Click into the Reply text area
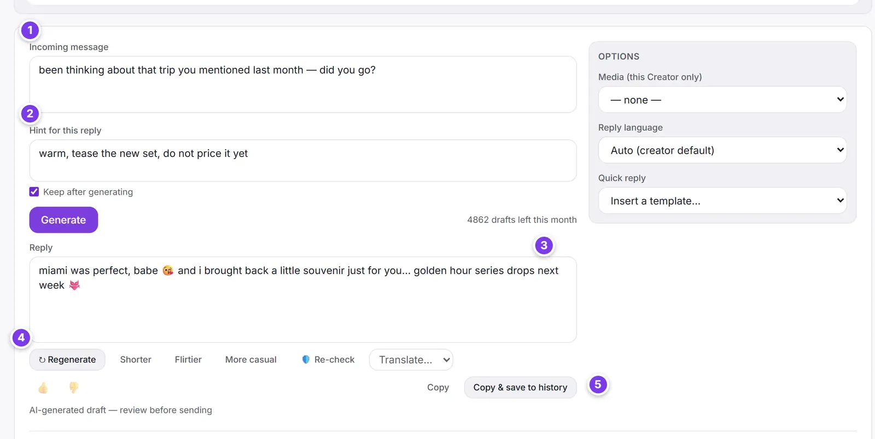The width and height of the screenshot is (875, 439). 303,300
